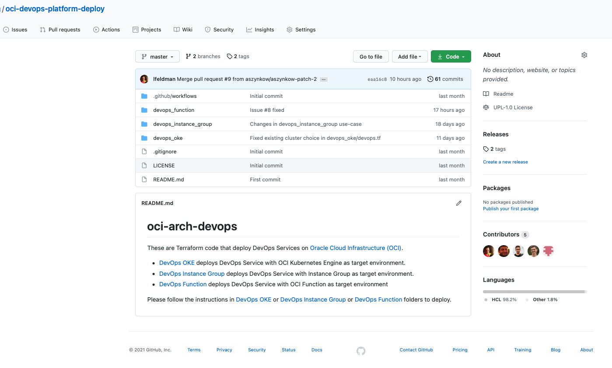Click Contact GitHub in the footer
This screenshot has width=612, height=368.
[x=416, y=350]
